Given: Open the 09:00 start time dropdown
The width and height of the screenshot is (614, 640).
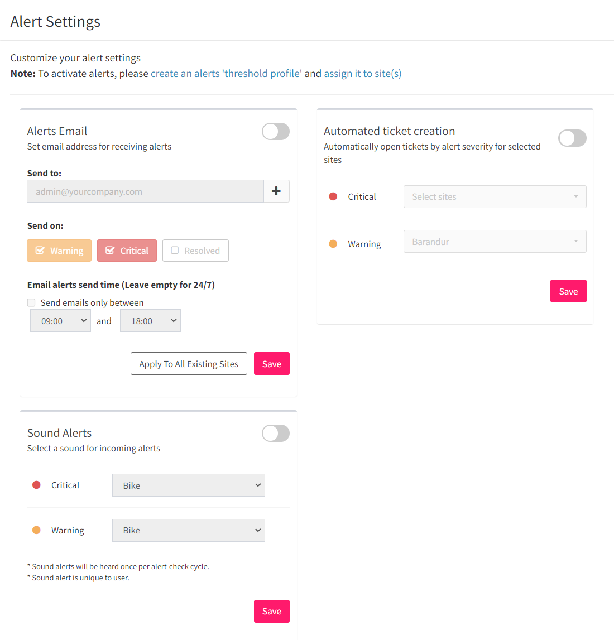Looking at the screenshot, I should pos(60,321).
